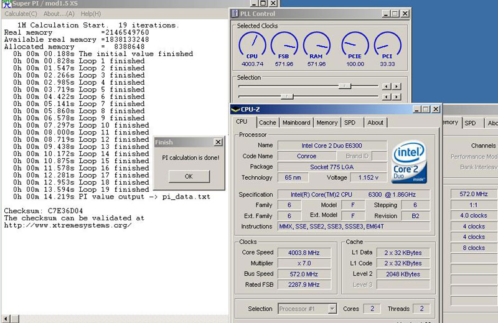Click the PCIE clock gauge
The height and width of the screenshot is (323, 498).
coord(354,45)
